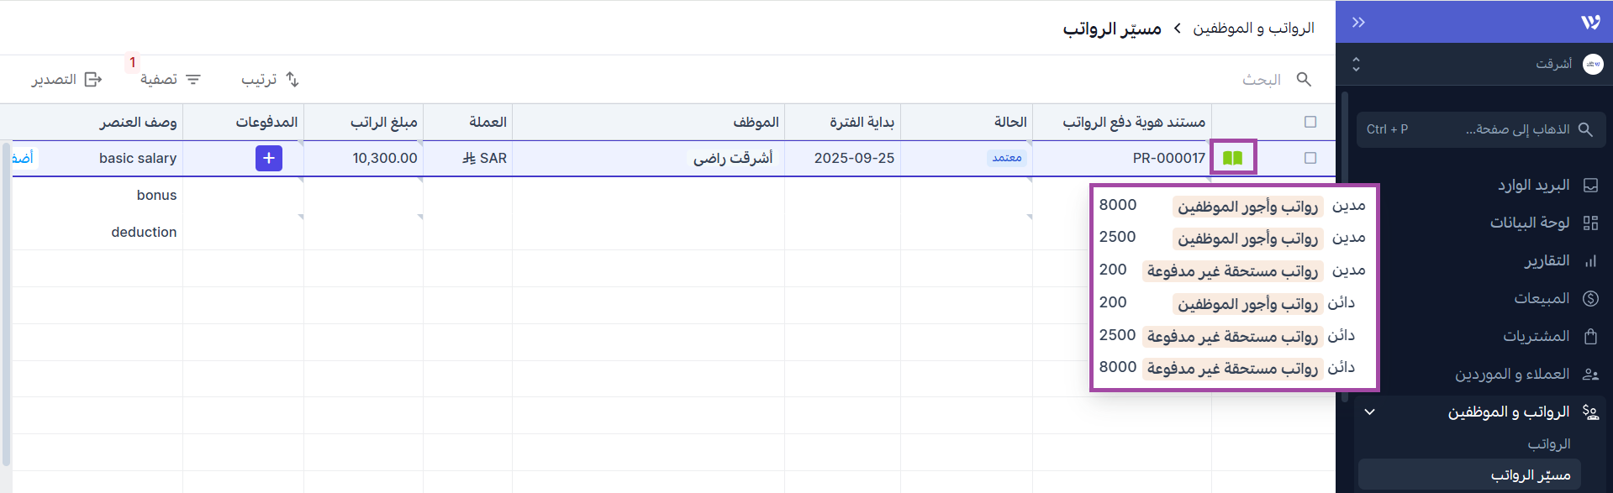1613x493 pixels.
Task: Click the purple plus payments button
Action: pos(268,158)
